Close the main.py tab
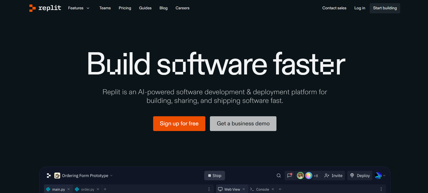 click(68, 189)
